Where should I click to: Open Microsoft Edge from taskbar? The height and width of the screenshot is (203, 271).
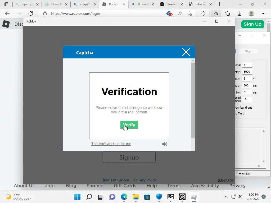pyautogui.click(x=124, y=197)
